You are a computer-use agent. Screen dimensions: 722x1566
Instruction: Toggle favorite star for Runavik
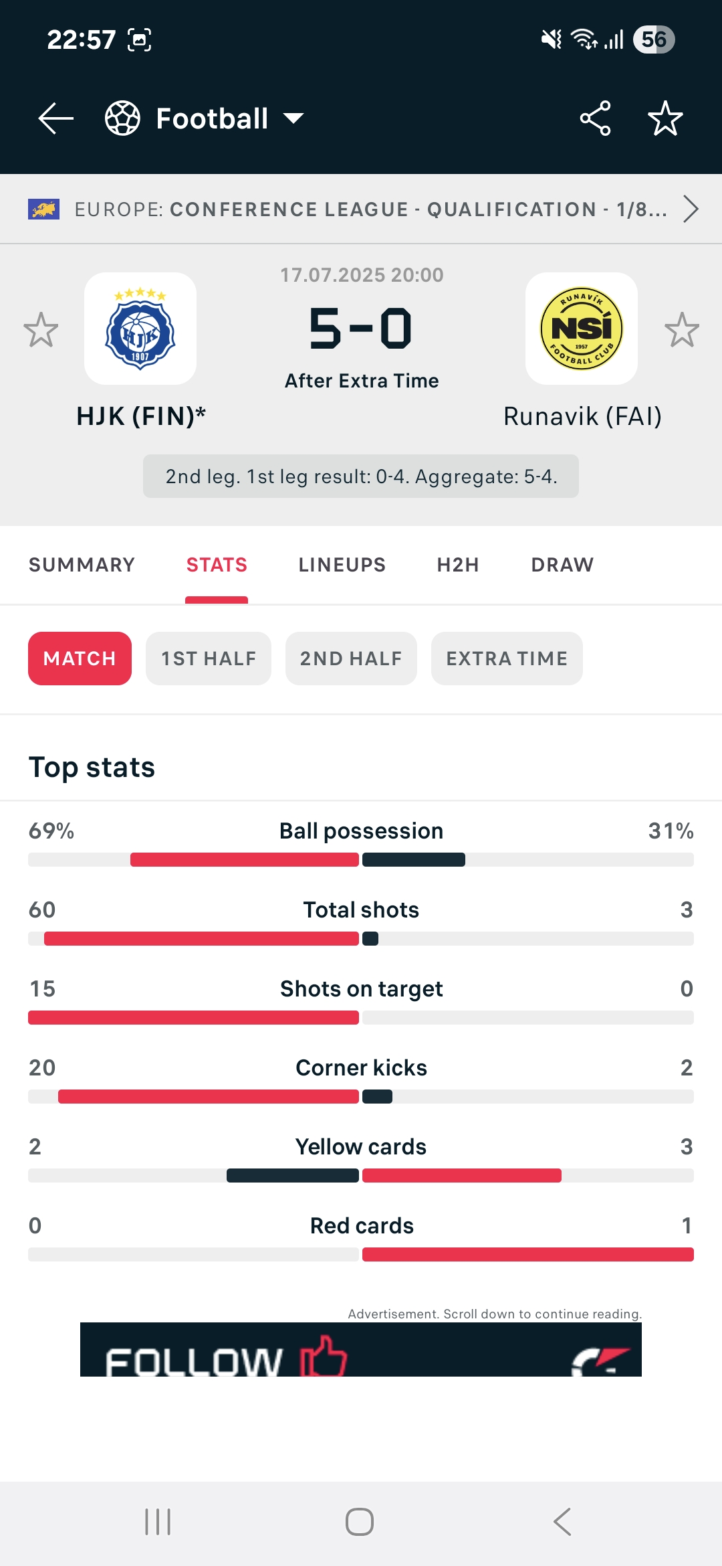coord(681,330)
